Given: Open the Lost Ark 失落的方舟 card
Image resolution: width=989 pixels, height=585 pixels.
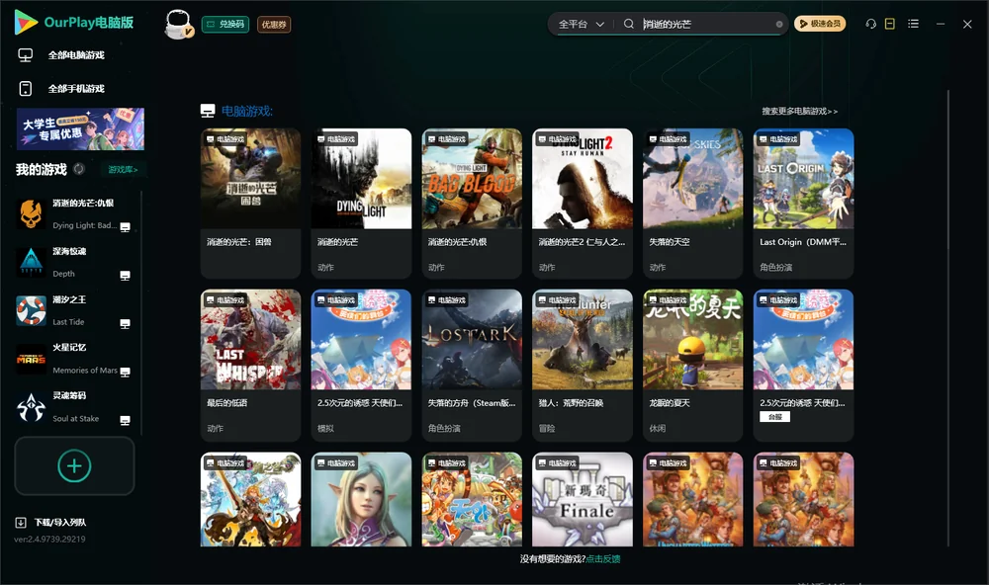Looking at the screenshot, I should pos(472,365).
